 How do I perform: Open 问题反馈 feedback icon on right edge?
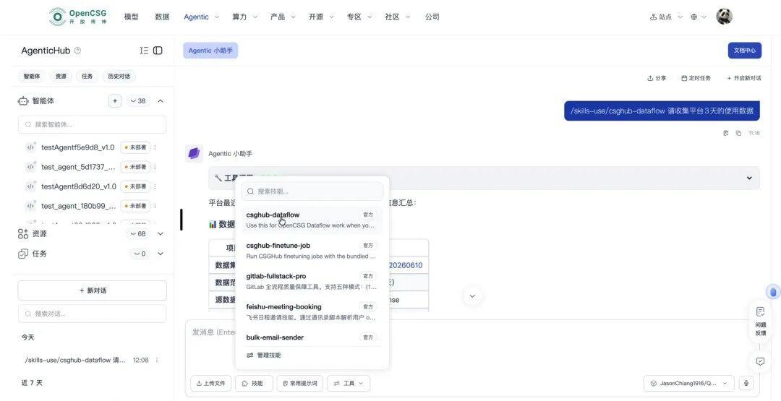point(761,322)
